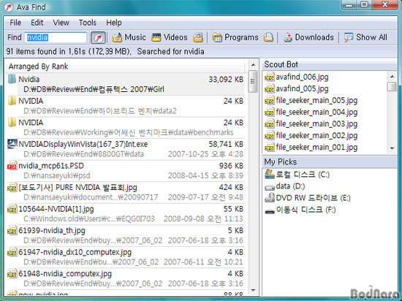The height and width of the screenshot is (301, 402).
Task: Click the date 2007-06-11 오전 10:21
Action: tap(203, 262)
